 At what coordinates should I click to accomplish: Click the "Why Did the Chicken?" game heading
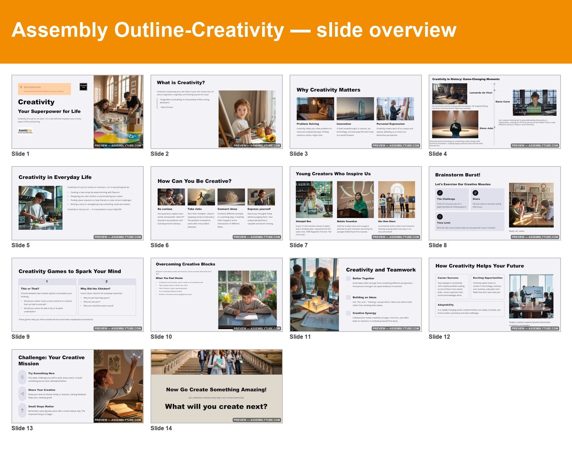coord(95,289)
